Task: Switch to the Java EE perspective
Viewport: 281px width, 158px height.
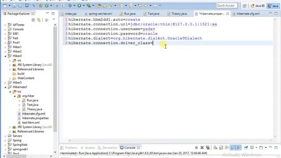Action: pos(258,6)
